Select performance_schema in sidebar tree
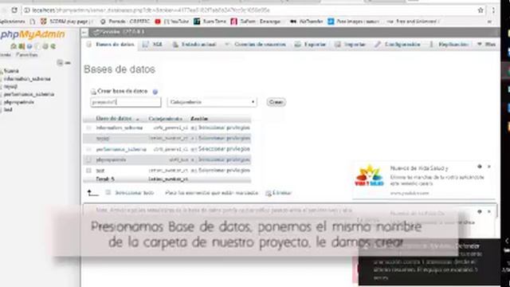Screen dimensions: 510x287 click(x=29, y=94)
